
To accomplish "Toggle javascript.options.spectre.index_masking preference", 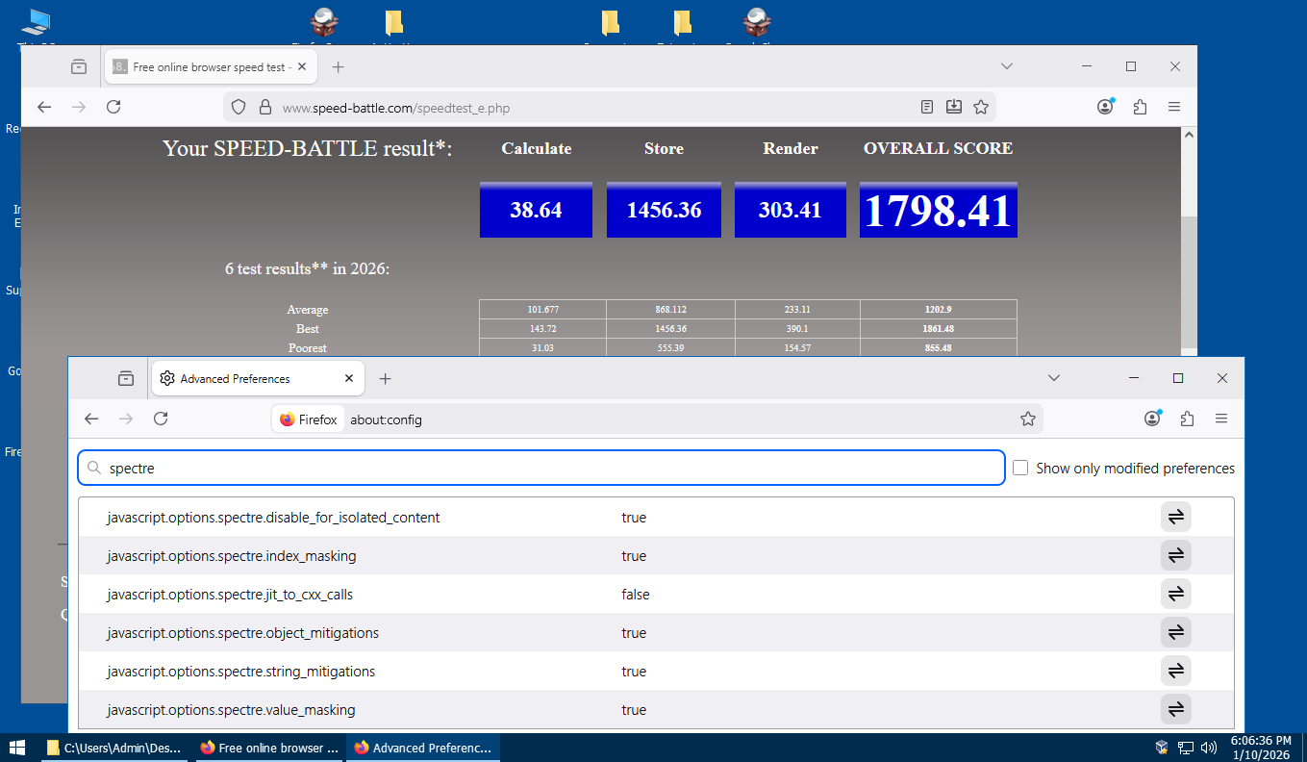I will click(x=1175, y=556).
